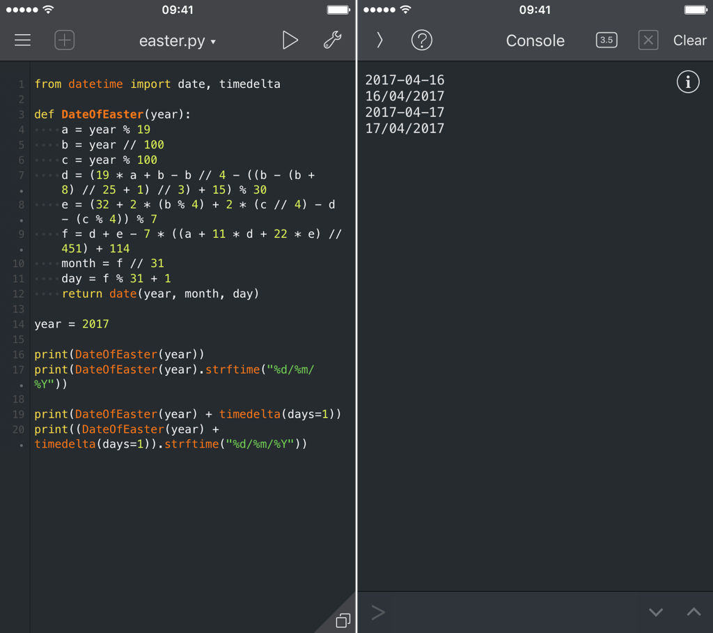
Task: Click the Console title
Action: tap(535, 40)
